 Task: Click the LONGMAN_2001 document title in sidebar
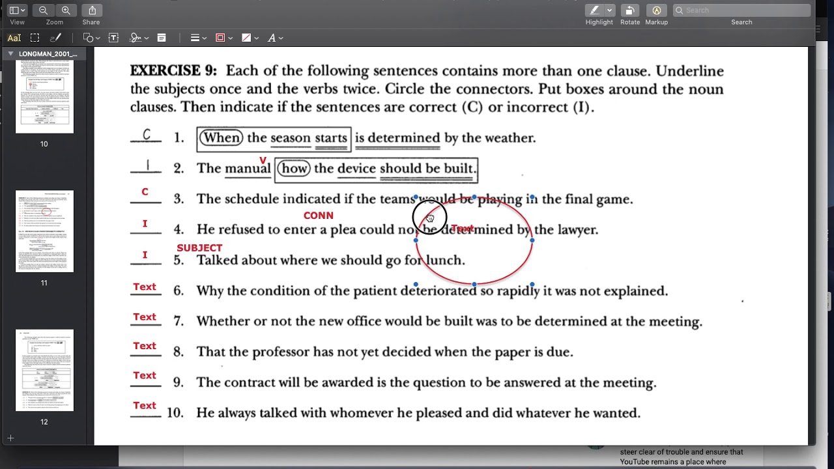coord(48,53)
